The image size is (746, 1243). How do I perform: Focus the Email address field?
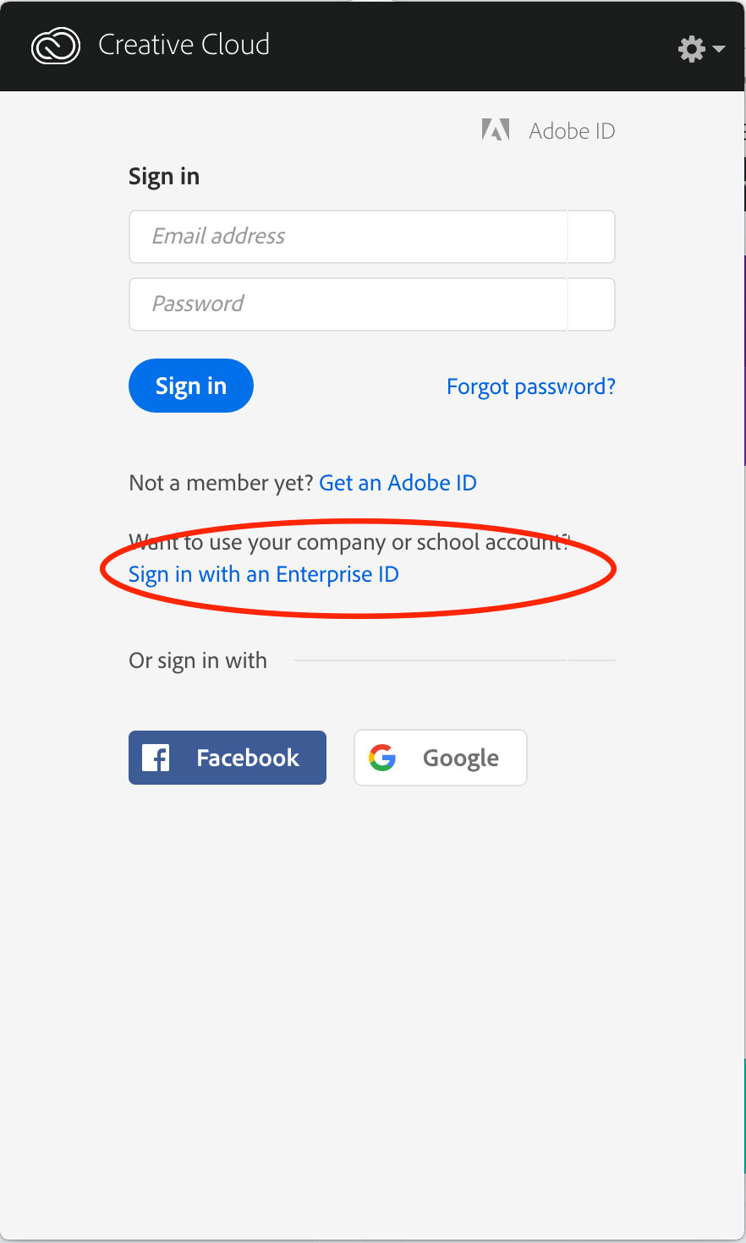(x=371, y=237)
